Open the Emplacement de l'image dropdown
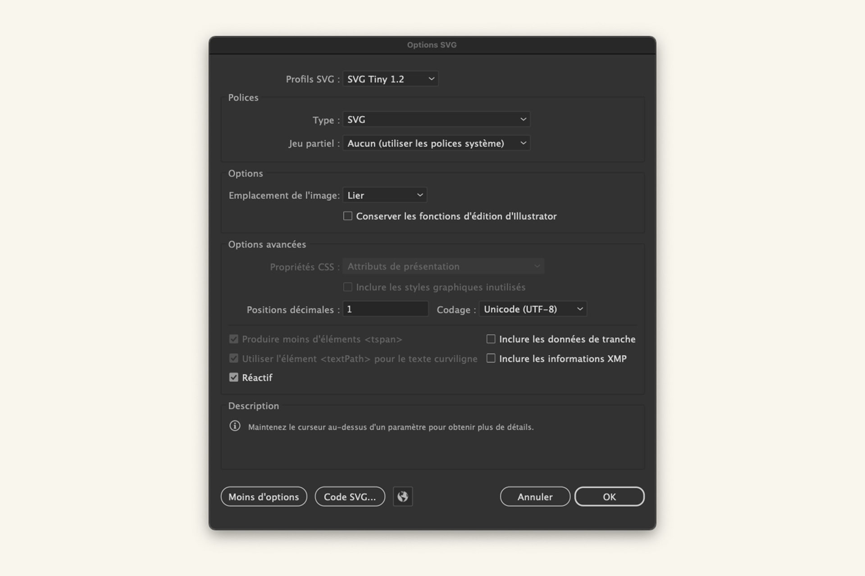This screenshot has width=865, height=576. pyautogui.click(x=385, y=195)
